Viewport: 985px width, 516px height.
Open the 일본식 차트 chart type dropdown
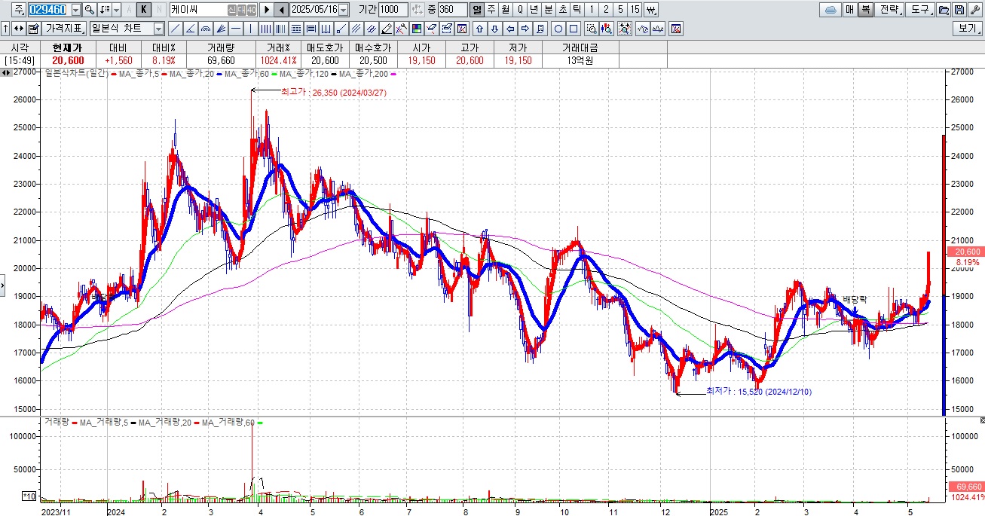point(158,29)
